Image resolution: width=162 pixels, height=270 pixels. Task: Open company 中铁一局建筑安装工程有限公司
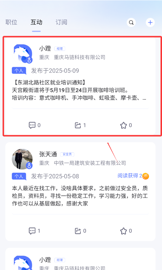(x=90, y=163)
